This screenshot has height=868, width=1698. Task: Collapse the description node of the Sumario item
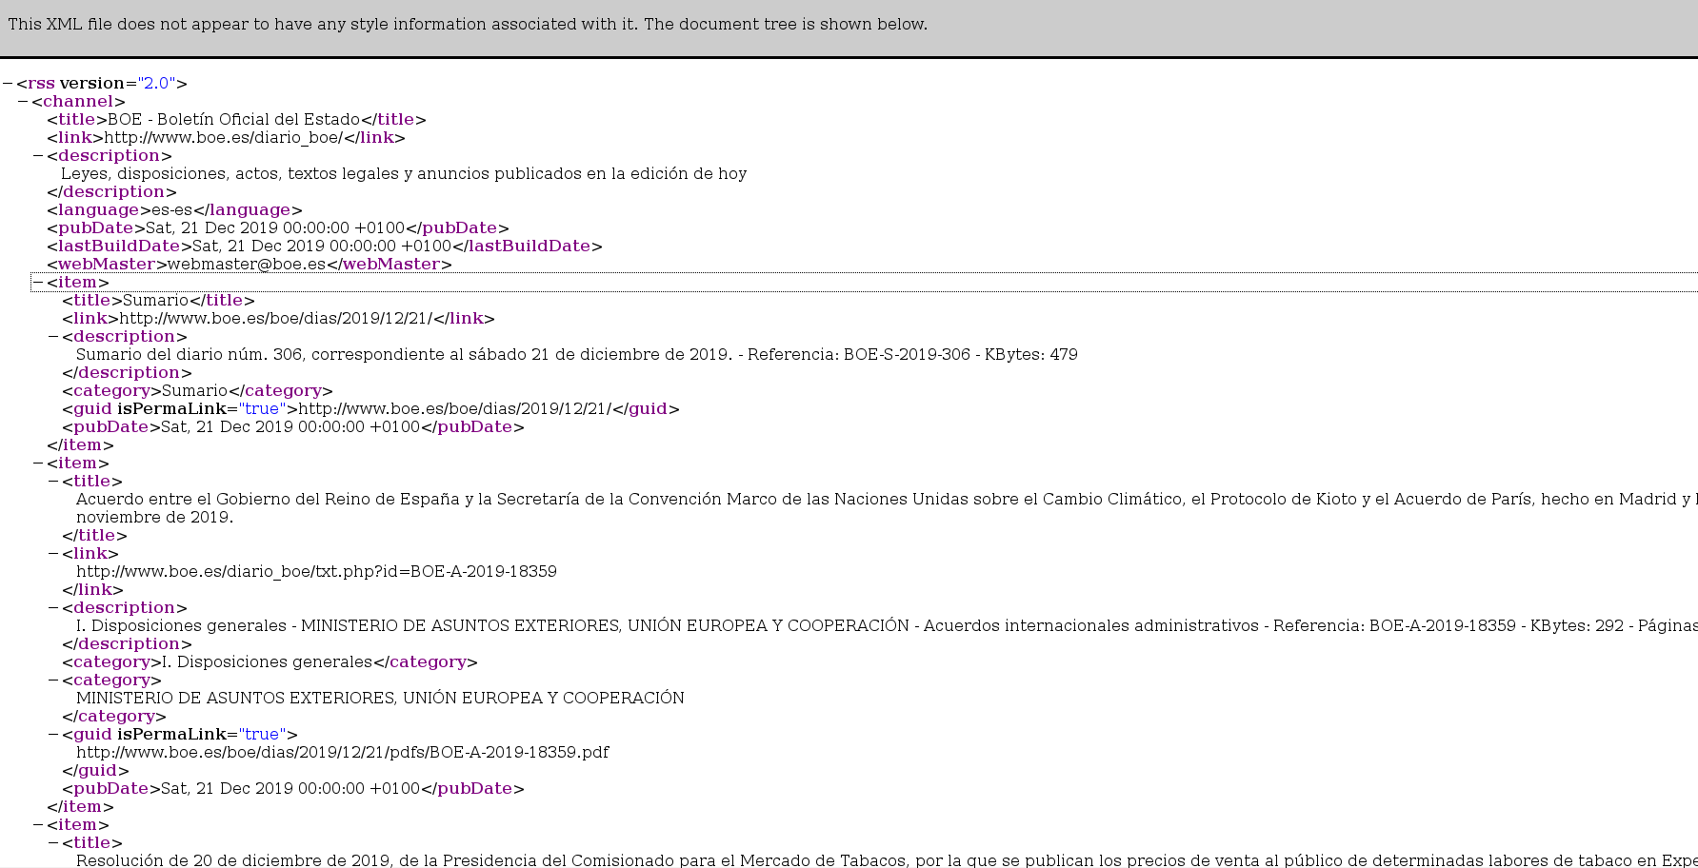53,337
